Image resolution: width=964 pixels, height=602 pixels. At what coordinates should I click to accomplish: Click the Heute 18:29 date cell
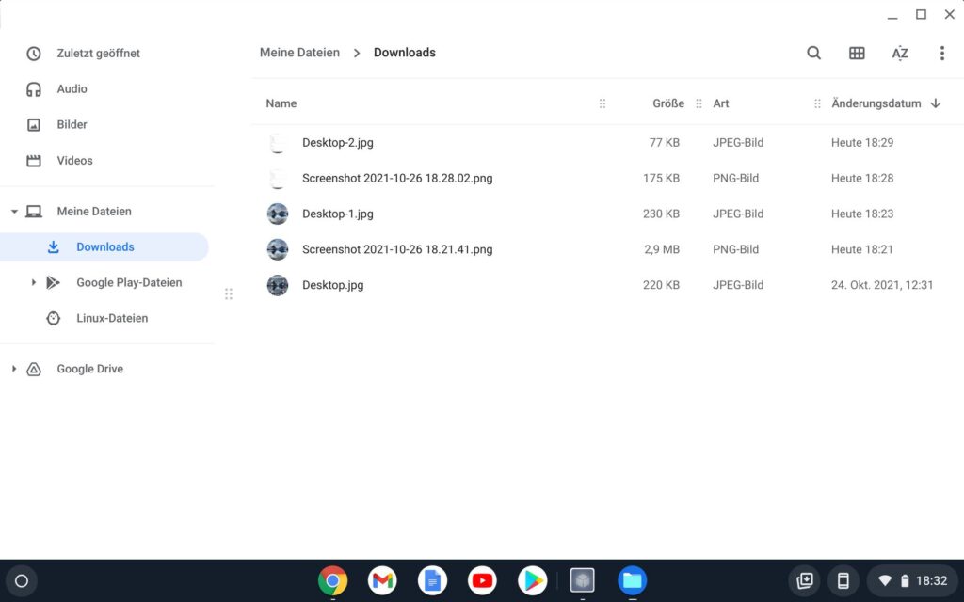862,143
